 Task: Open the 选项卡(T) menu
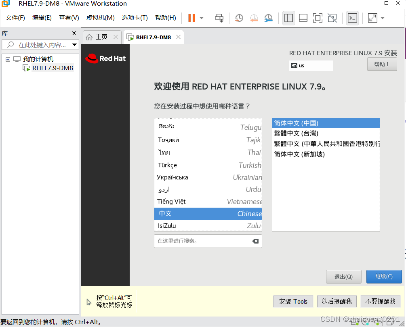click(x=135, y=18)
